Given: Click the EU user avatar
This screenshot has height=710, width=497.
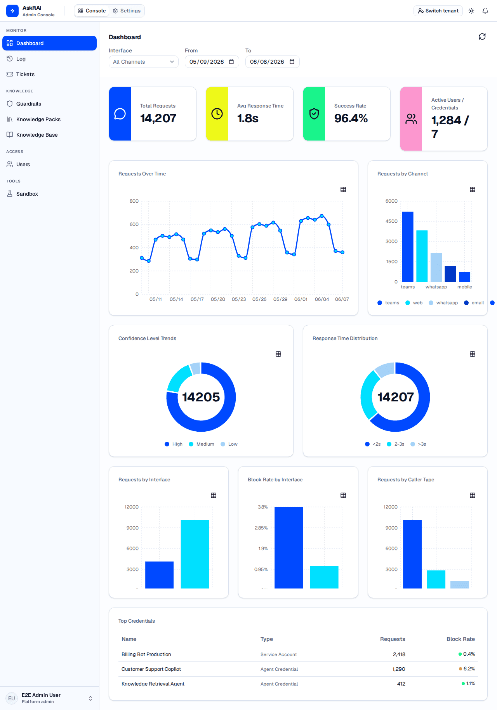Looking at the screenshot, I should (12, 698).
